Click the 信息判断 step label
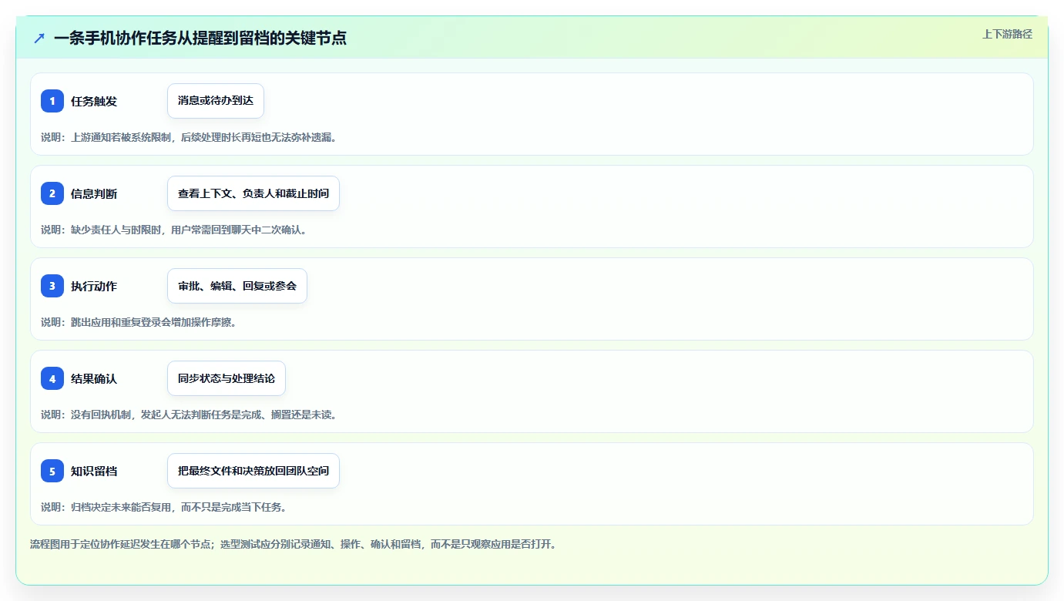 pos(94,193)
